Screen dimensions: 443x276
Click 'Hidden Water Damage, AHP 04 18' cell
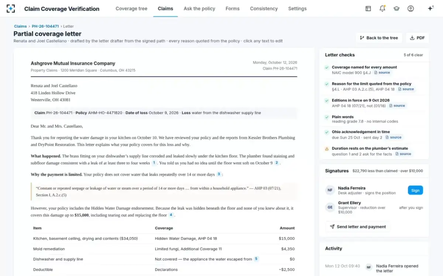tap(186, 238)
